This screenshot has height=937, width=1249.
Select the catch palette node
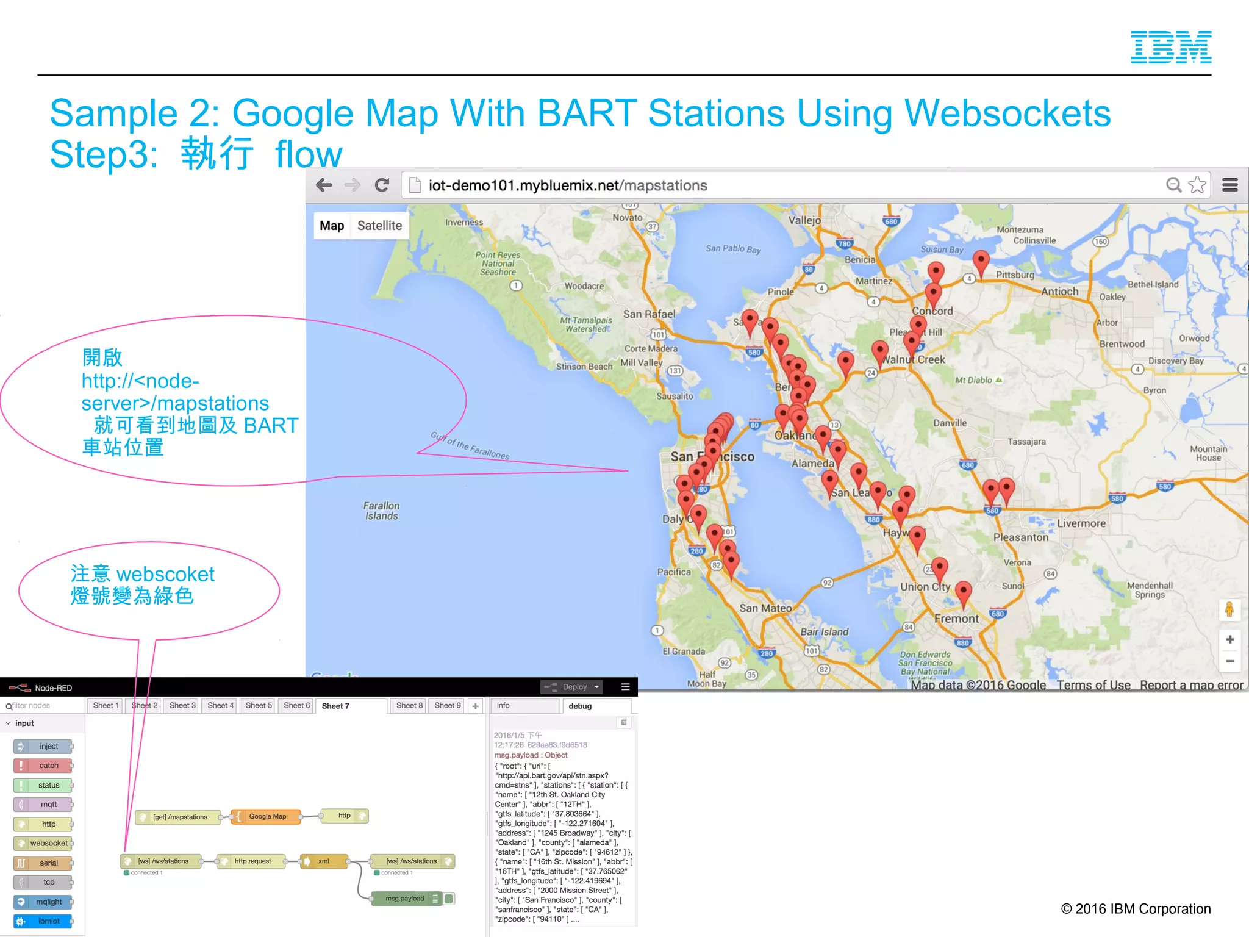tap(43, 766)
